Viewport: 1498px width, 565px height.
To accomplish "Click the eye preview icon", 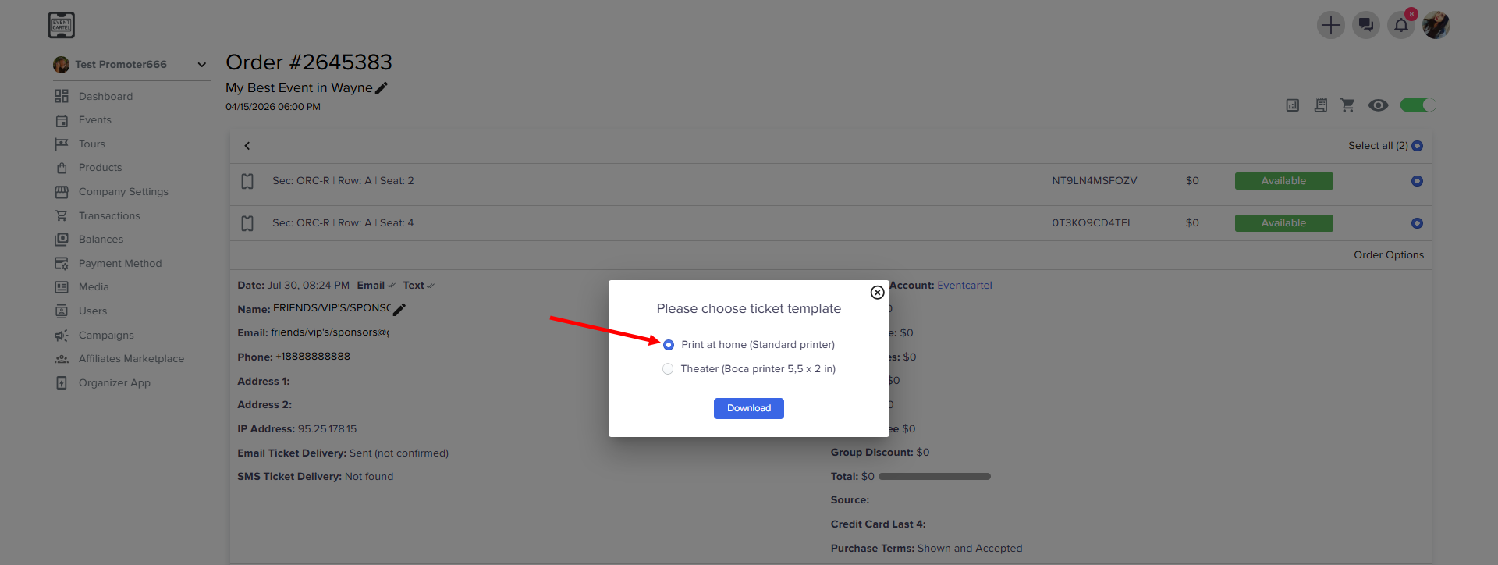I will 1378,105.
